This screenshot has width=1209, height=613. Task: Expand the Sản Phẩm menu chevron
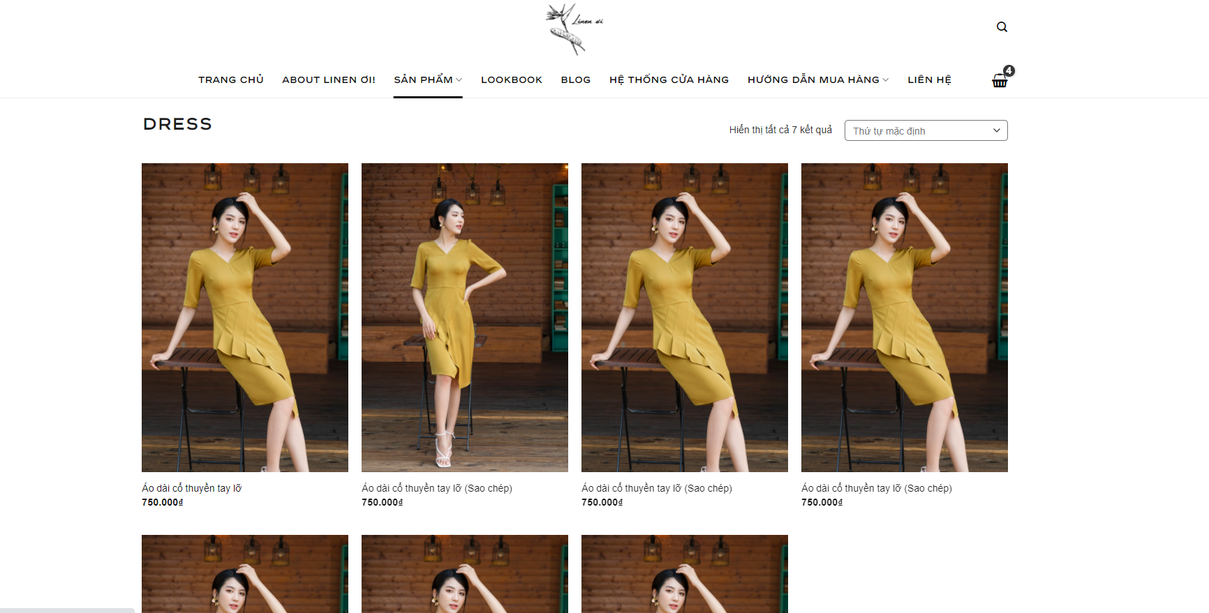coord(459,80)
